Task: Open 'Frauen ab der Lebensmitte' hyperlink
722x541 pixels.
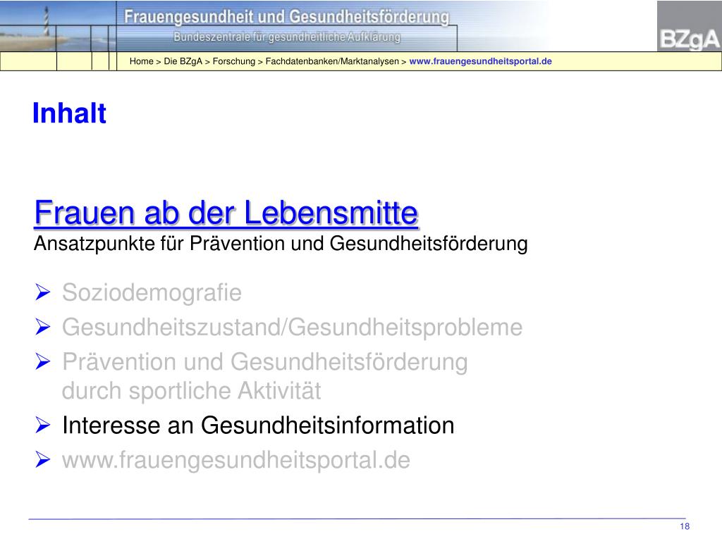Action: click(x=226, y=213)
